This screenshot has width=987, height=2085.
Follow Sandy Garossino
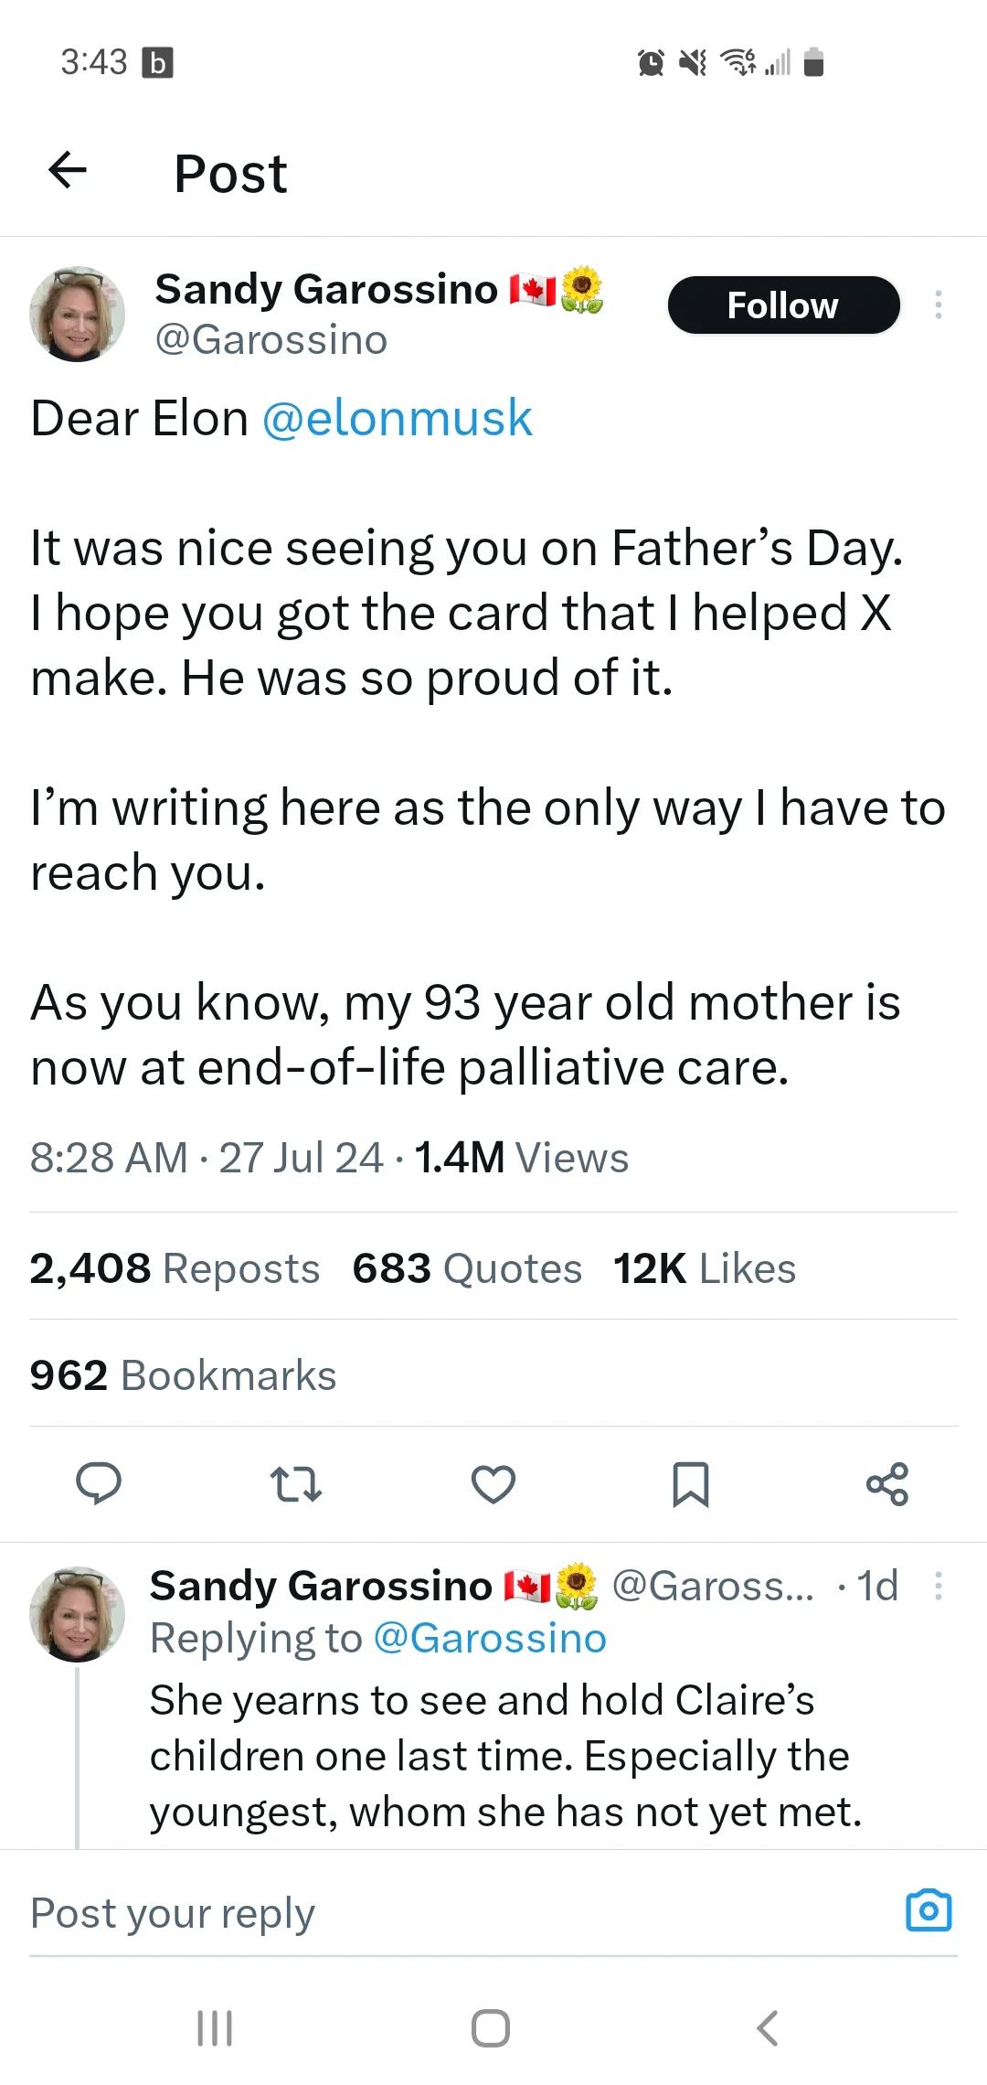783,305
